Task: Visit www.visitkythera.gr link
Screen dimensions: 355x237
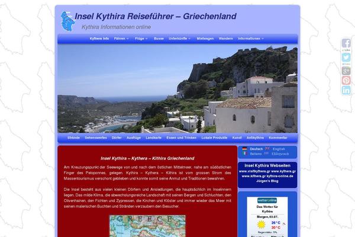Action: click(254, 171)
